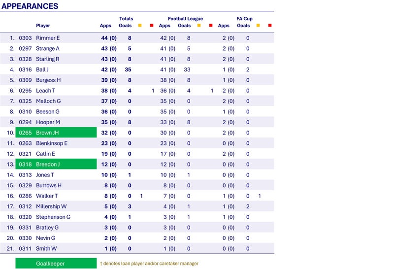Screen dimensions: 394x269
Task: Click the FA Cup yellow card icon
Action: 258,26
